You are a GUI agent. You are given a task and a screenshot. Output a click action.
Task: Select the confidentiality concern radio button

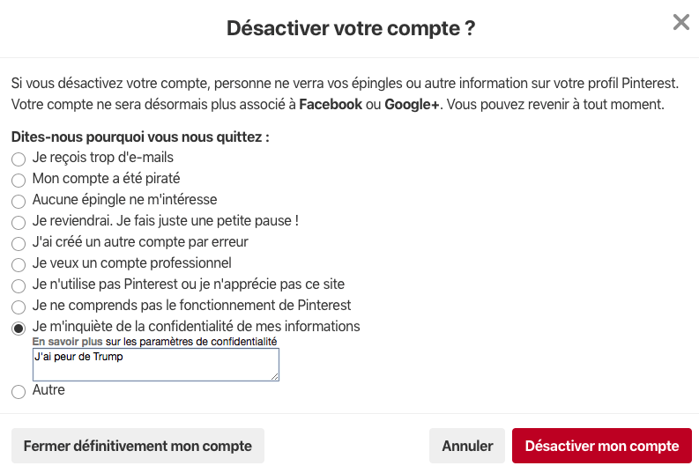click(x=19, y=329)
